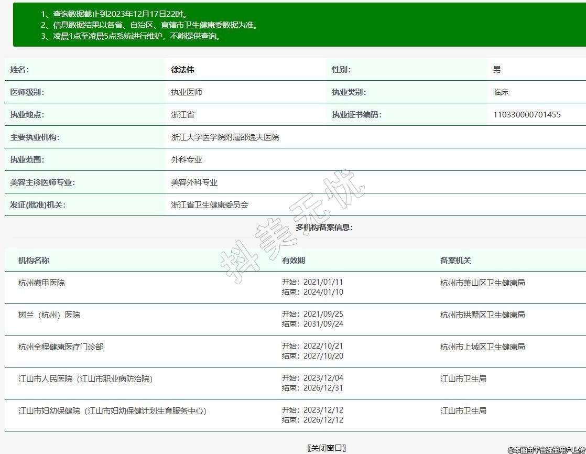The image size is (586, 454).
Task: Click 江山市妇幼保健院 institution name
Action: 112,411
